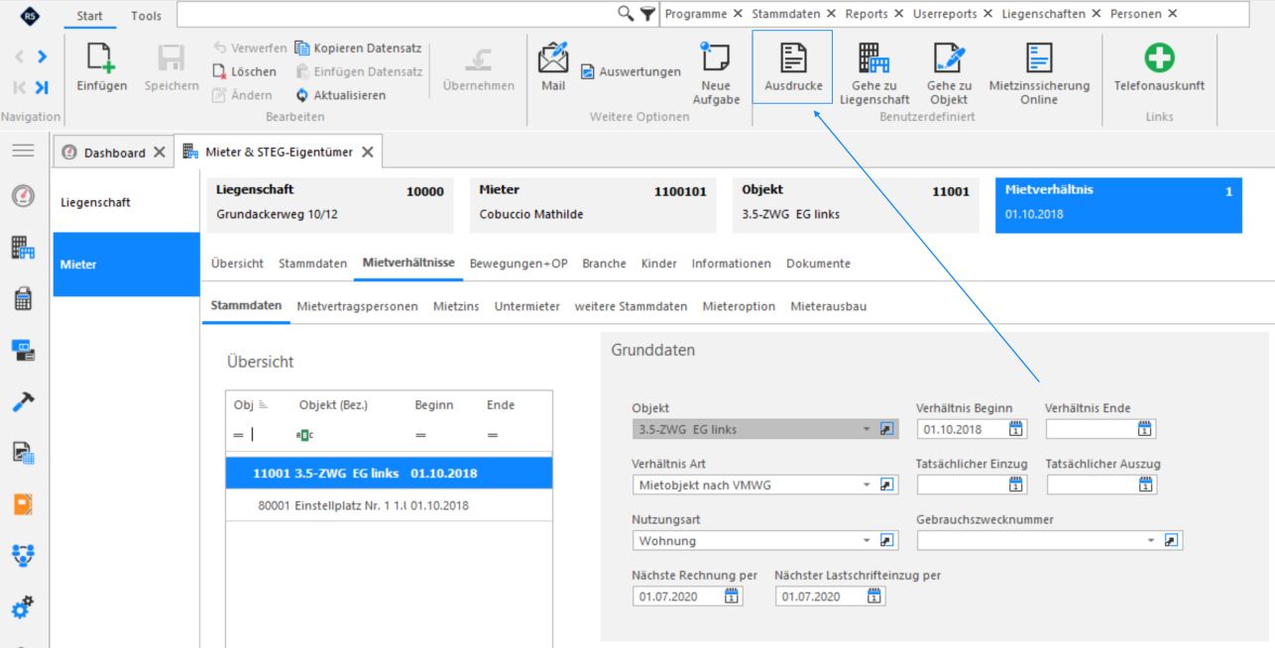The image size is (1275, 648).
Task: Click the Einfügen ribbon button
Action: tap(101, 67)
